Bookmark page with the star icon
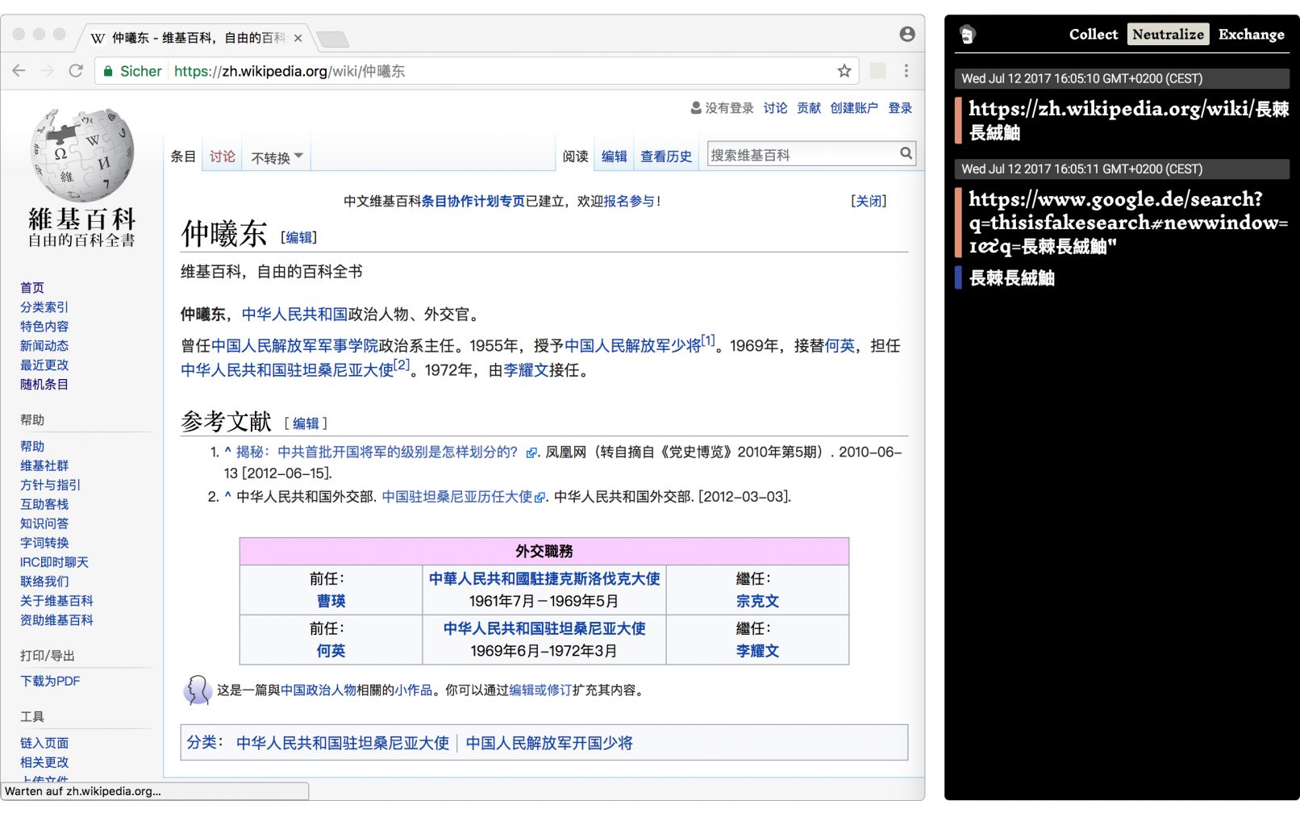Screen dimensions: 1300x813 844,71
